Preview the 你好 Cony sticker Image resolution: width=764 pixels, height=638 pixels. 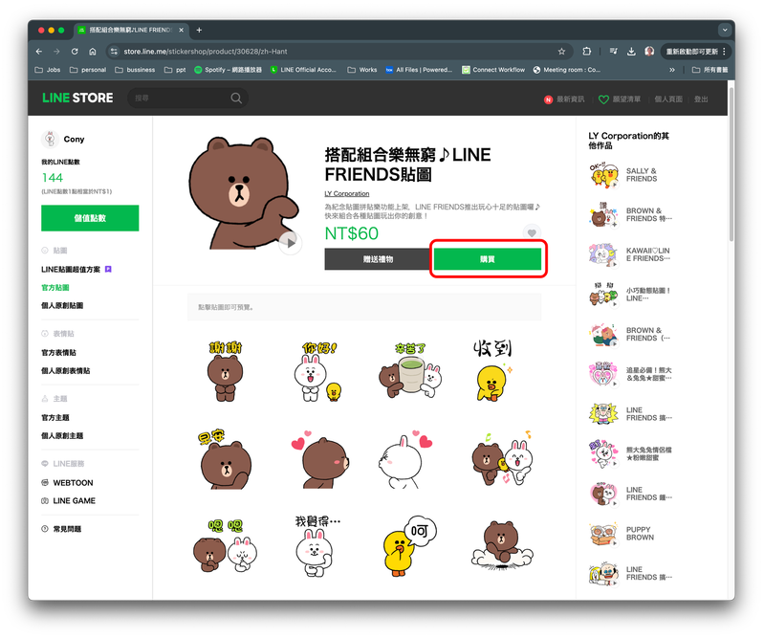pos(319,371)
